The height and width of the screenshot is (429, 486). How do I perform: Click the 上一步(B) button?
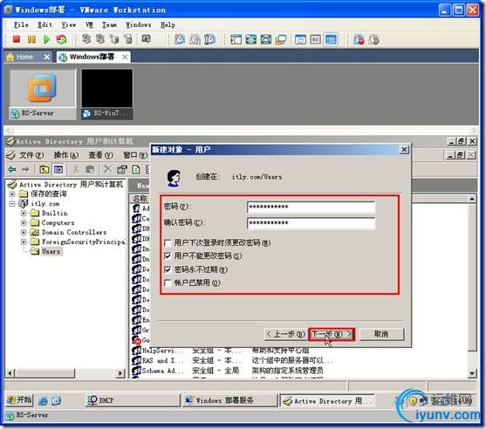coord(286,334)
